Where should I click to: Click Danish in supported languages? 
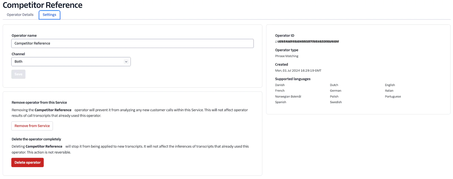tap(280, 85)
